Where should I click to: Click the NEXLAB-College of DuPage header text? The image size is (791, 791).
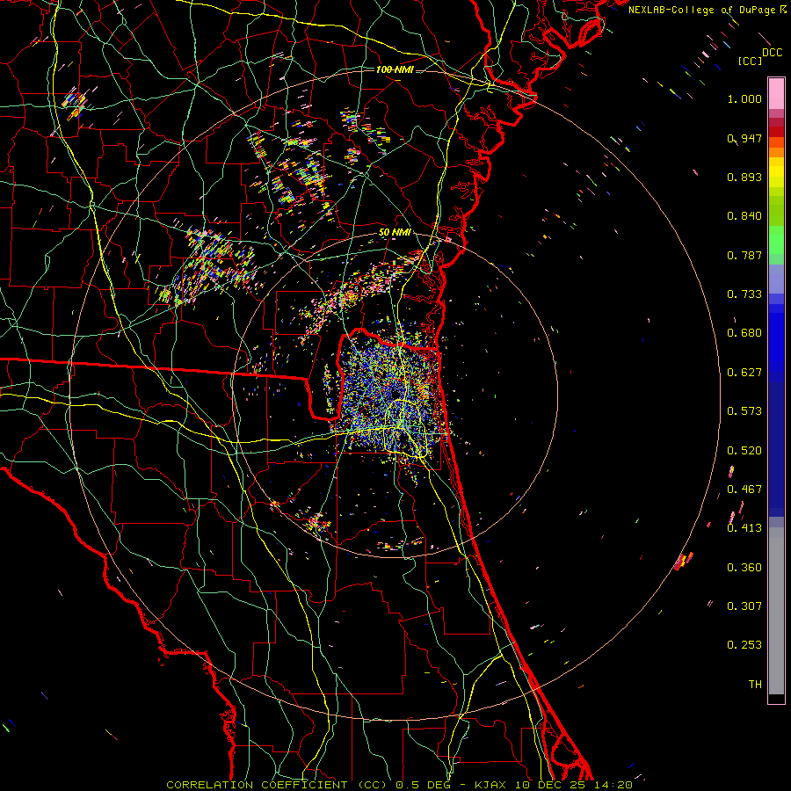(701, 10)
